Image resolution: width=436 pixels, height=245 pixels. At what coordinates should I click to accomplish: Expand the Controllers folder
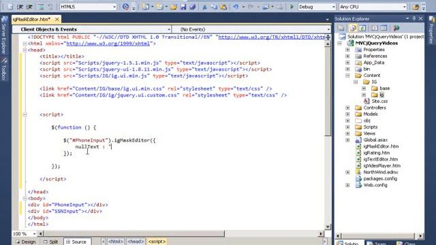point(347,108)
